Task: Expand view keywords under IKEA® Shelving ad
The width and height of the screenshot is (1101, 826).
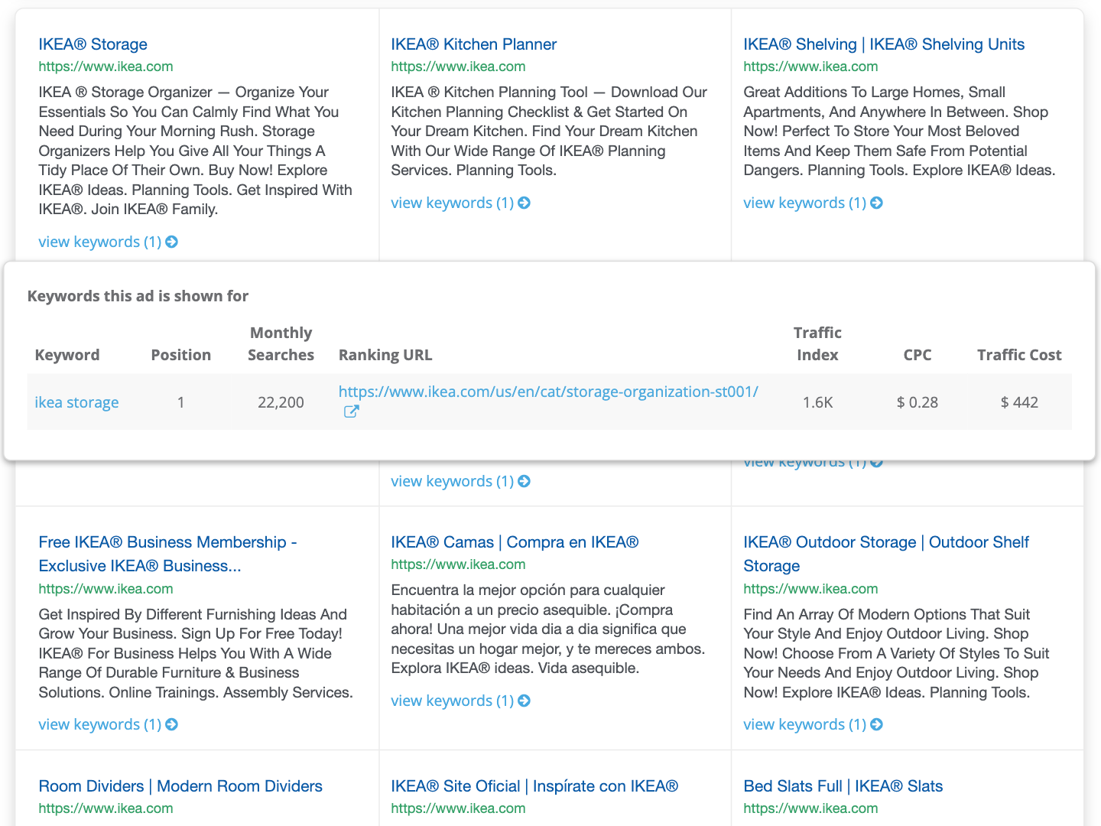Action: coord(813,203)
